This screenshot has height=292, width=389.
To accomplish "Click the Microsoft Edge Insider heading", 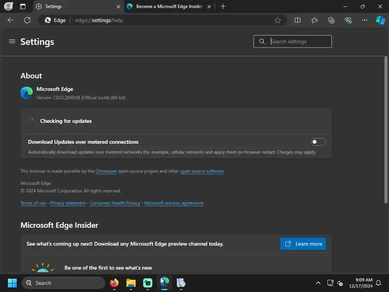I will tap(59, 225).
